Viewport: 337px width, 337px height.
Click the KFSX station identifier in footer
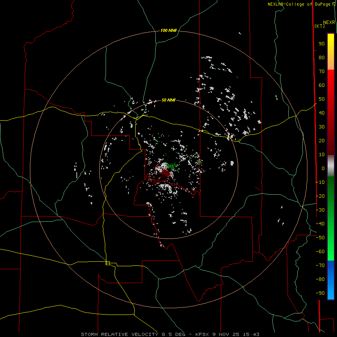[x=203, y=334]
